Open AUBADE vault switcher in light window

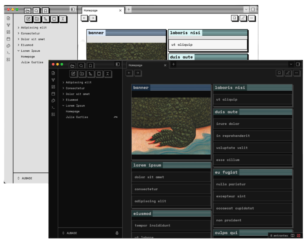point(25,178)
